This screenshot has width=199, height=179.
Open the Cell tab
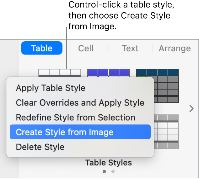tap(86, 48)
